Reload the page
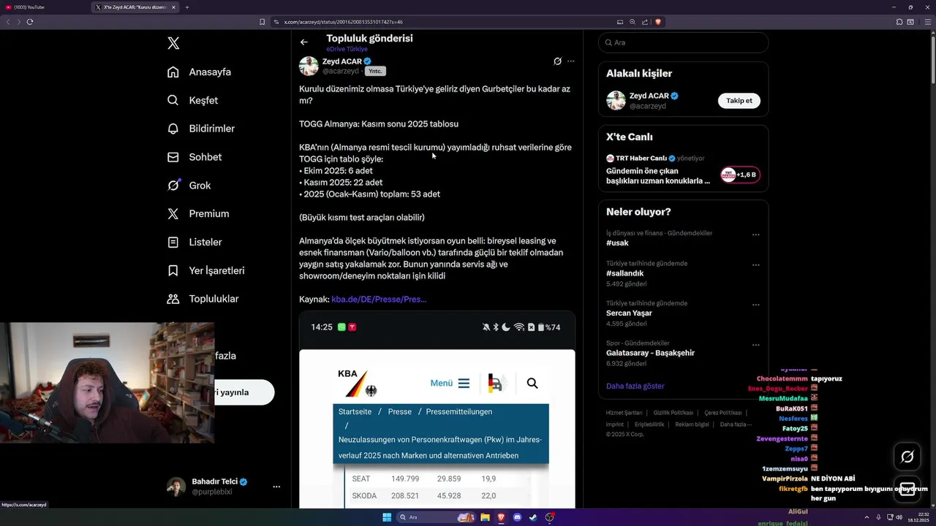Viewport: 936px width, 526px height. pyautogui.click(x=30, y=22)
